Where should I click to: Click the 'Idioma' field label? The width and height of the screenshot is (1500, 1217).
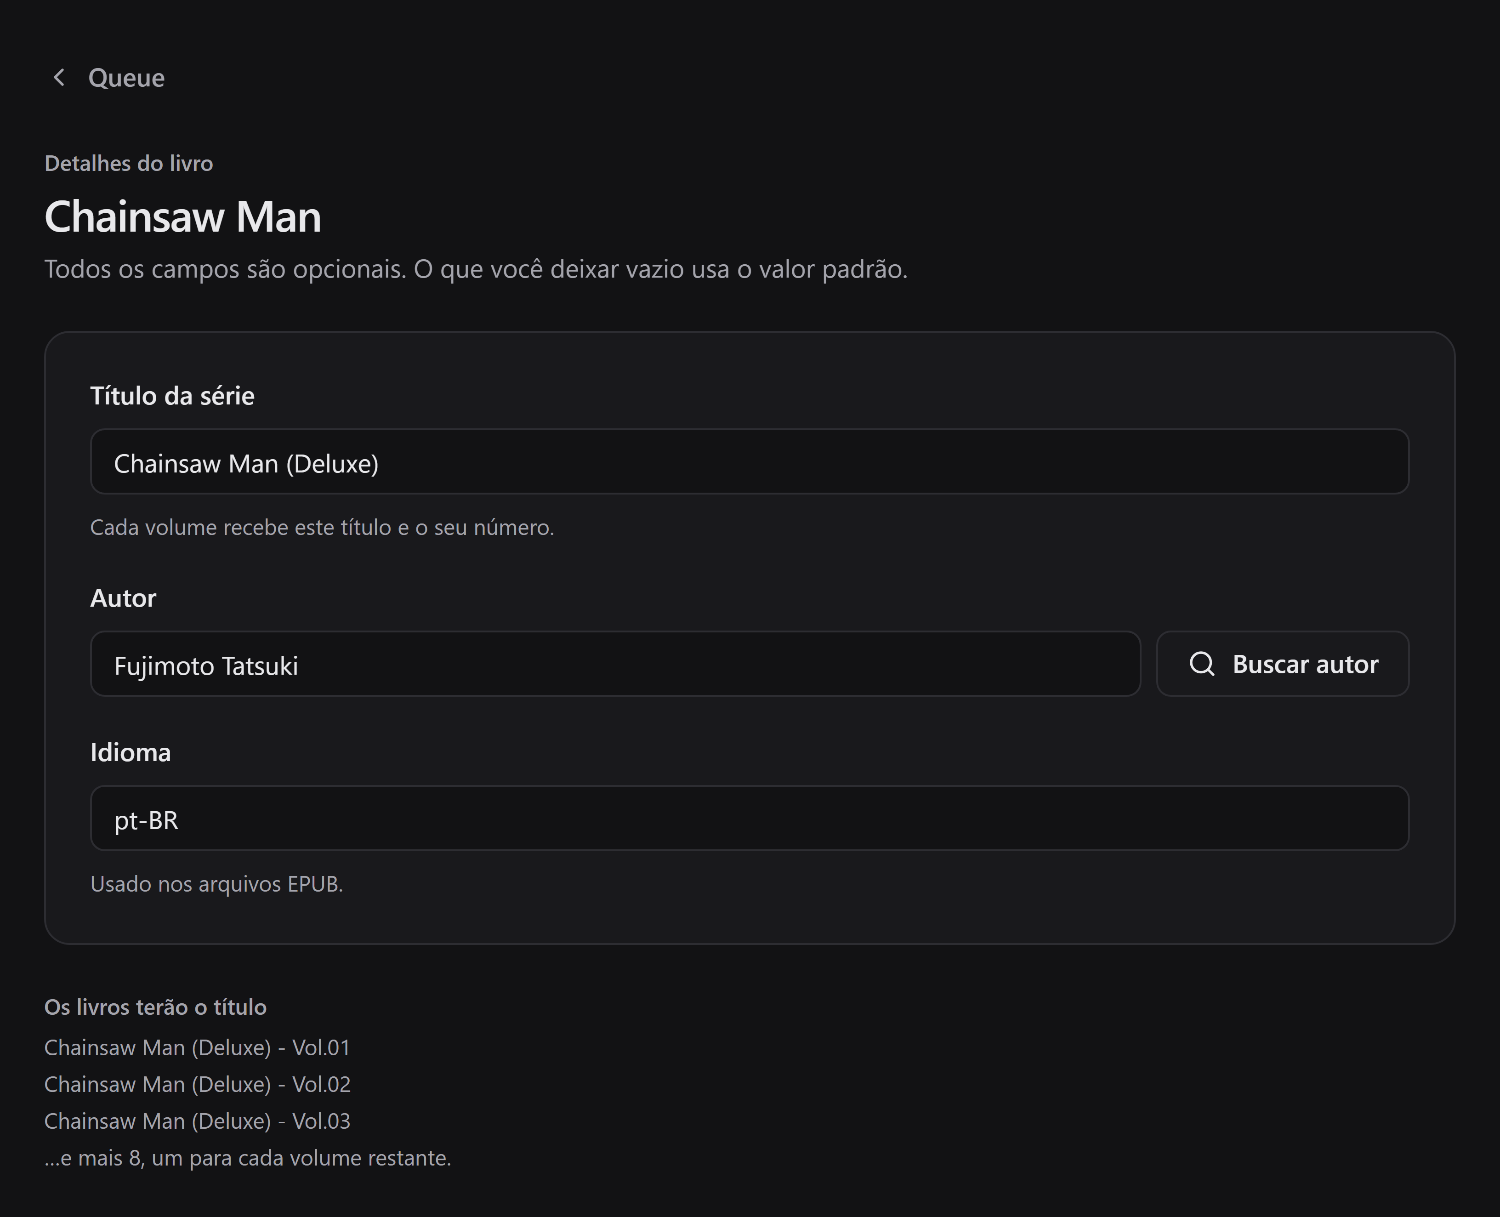click(131, 752)
